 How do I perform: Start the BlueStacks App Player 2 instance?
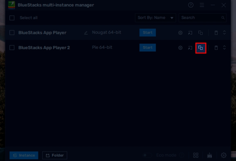point(147,47)
